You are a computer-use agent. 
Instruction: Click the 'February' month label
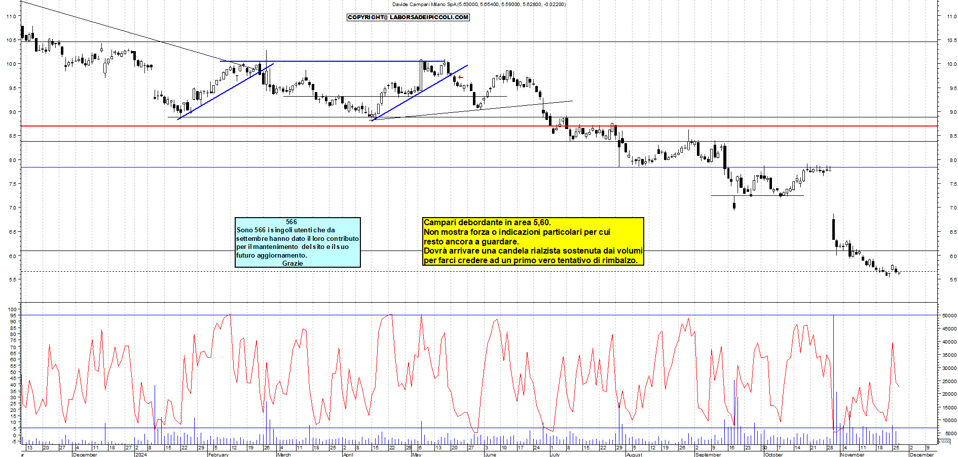pyautogui.click(x=218, y=454)
